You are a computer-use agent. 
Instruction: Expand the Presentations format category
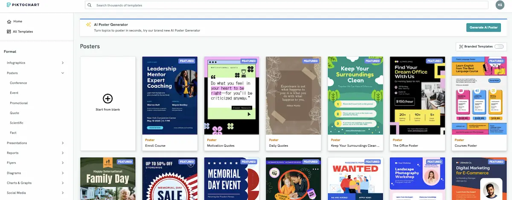[63, 143]
